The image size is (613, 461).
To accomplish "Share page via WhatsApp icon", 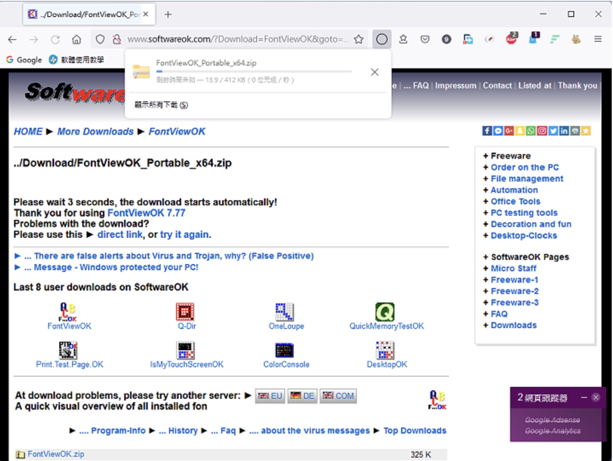I will tap(531, 131).
